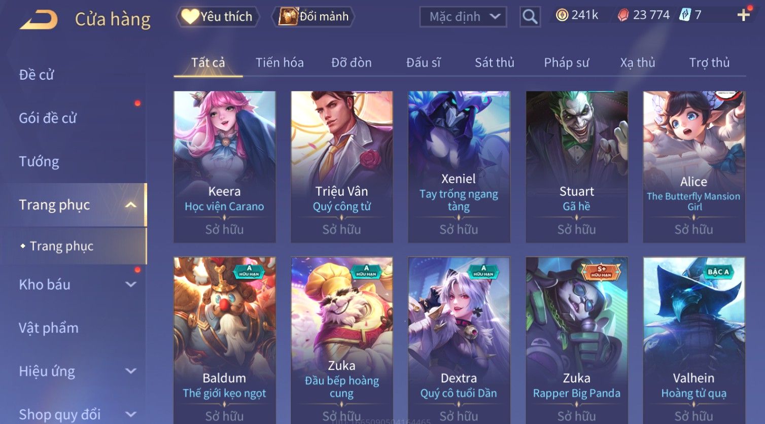The height and width of the screenshot is (424, 765).
Task: Open Đổi mảnh fragment exchange icon
Action: pyautogui.click(x=288, y=17)
